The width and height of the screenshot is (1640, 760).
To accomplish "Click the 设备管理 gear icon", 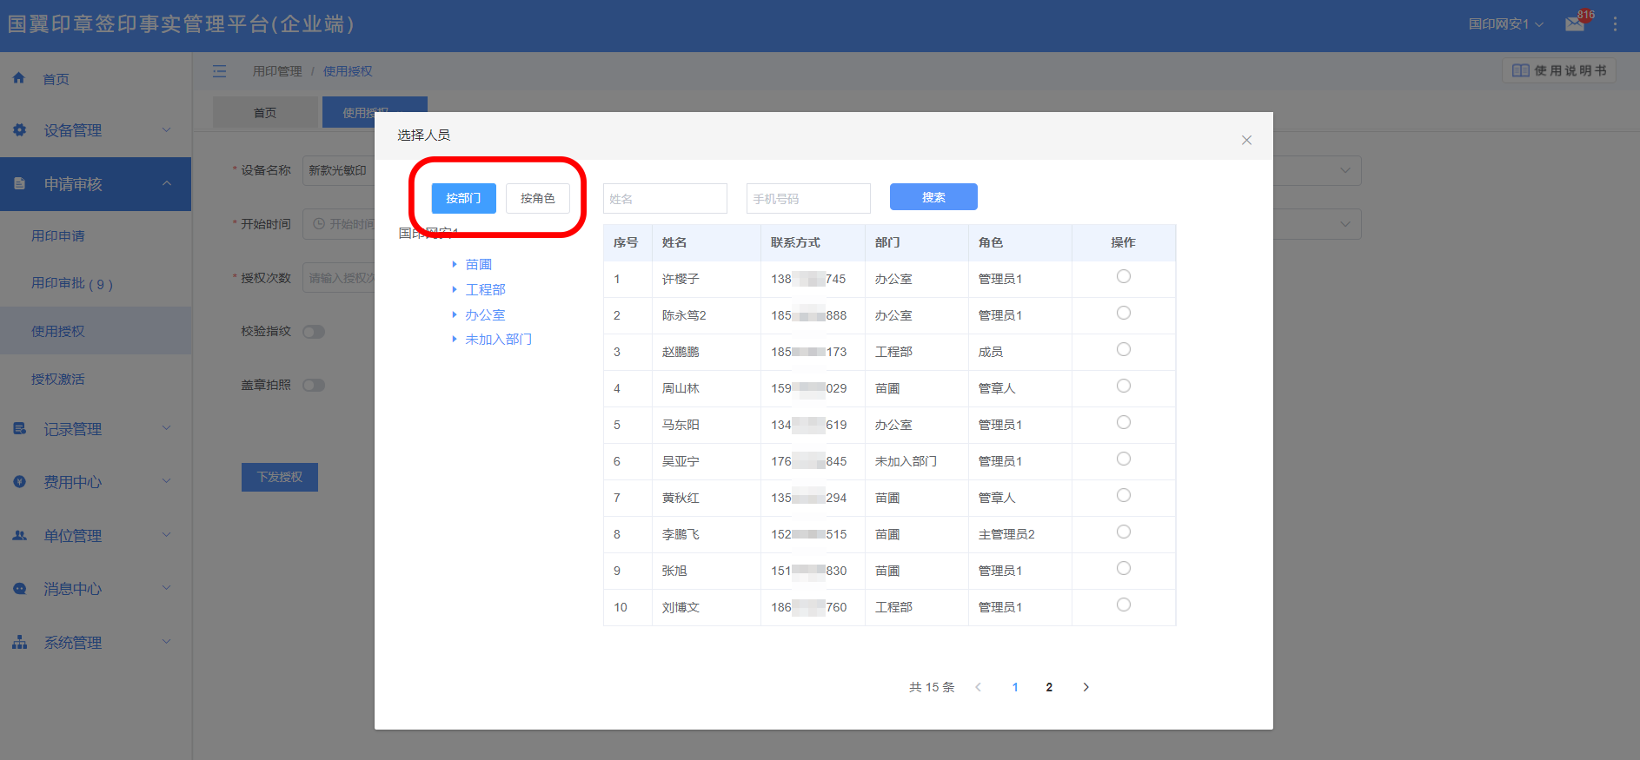I will pos(19,130).
